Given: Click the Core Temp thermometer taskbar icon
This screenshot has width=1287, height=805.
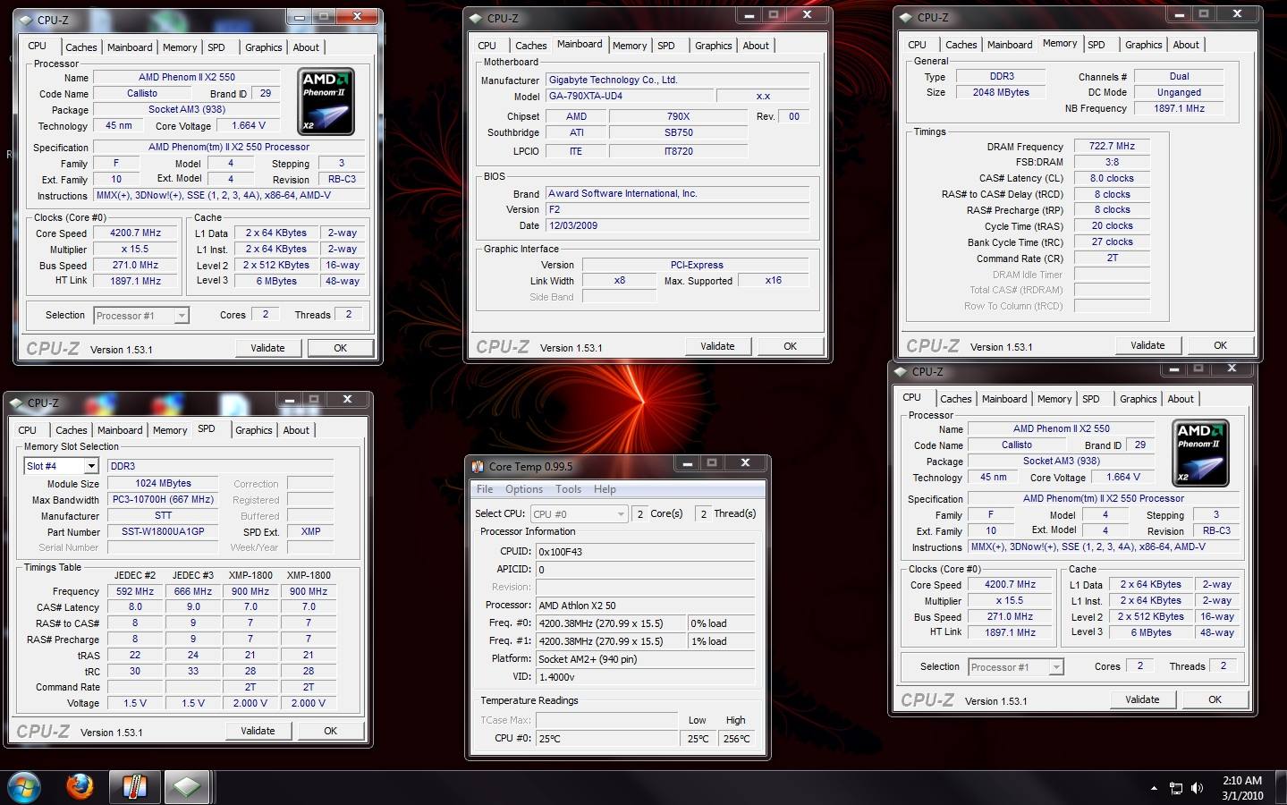Looking at the screenshot, I should pos(134,787).
